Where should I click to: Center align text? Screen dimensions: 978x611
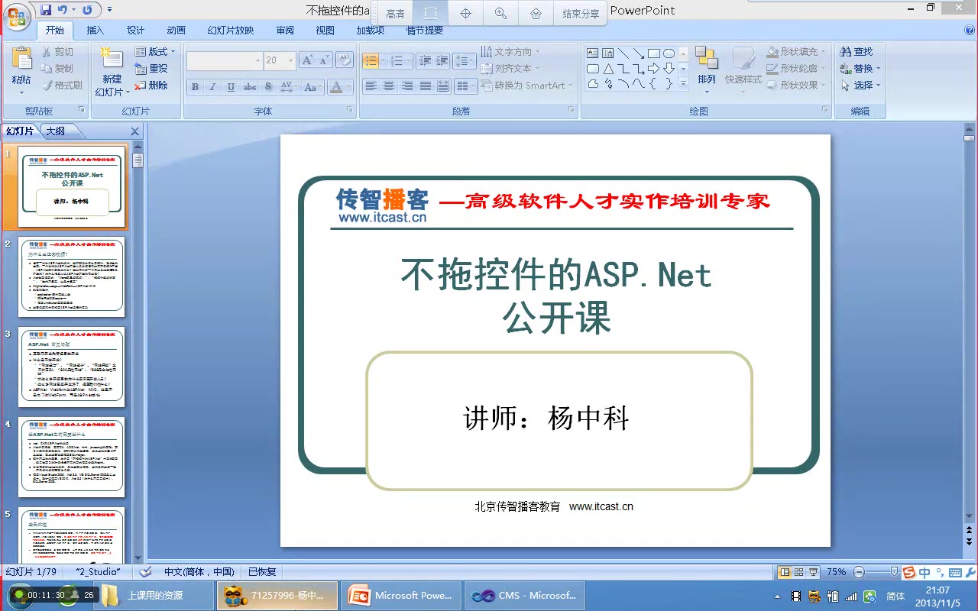pyautogui.click(x=389, y=86)
